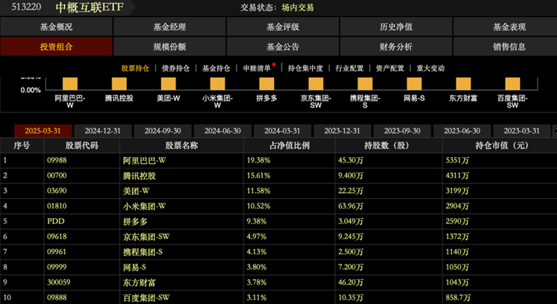The width and height of the screenshot is (557, 304).
Task: Open the 规模份额 tab
Action: coord(170,47)
